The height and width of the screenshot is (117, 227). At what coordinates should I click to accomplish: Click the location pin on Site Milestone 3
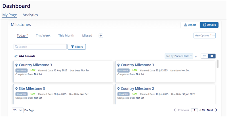point(16,89)
